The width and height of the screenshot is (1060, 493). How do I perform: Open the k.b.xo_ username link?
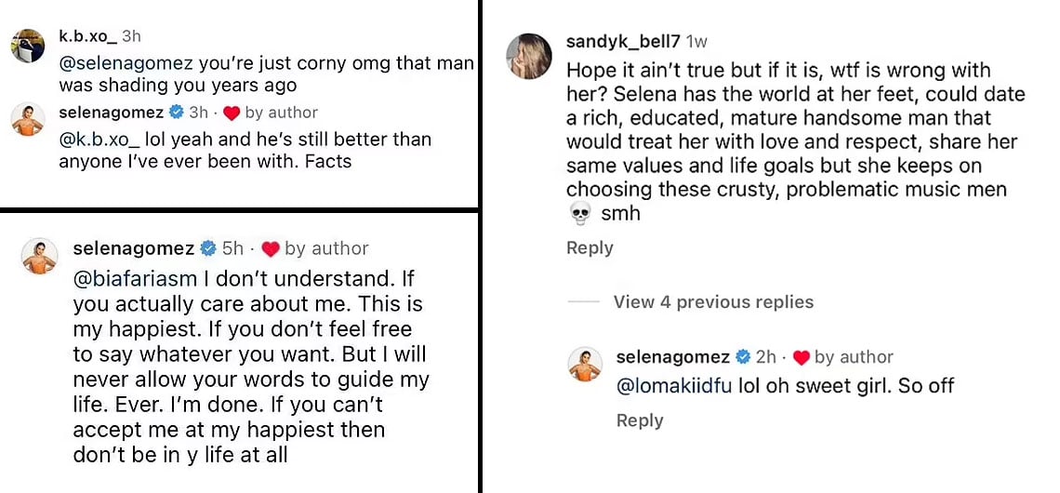point(87,36)
